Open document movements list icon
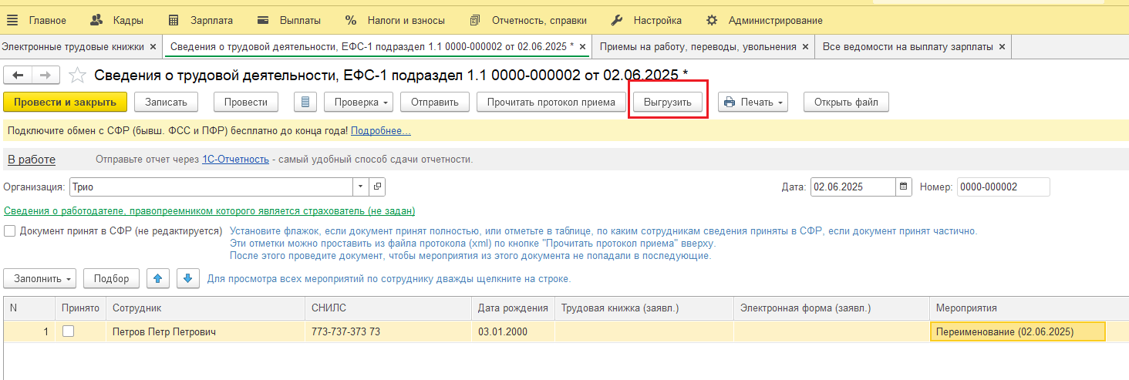Viewport: 1129px width, 380px height. (x=306, y=102)
